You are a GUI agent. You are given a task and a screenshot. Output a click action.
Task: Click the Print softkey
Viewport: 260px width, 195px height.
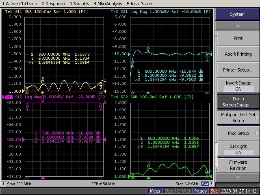click(238, 38)
